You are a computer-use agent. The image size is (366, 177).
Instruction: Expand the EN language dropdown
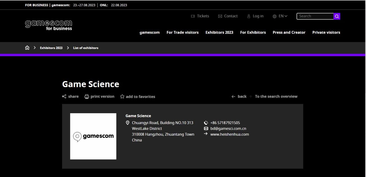[x=283, y=16]
